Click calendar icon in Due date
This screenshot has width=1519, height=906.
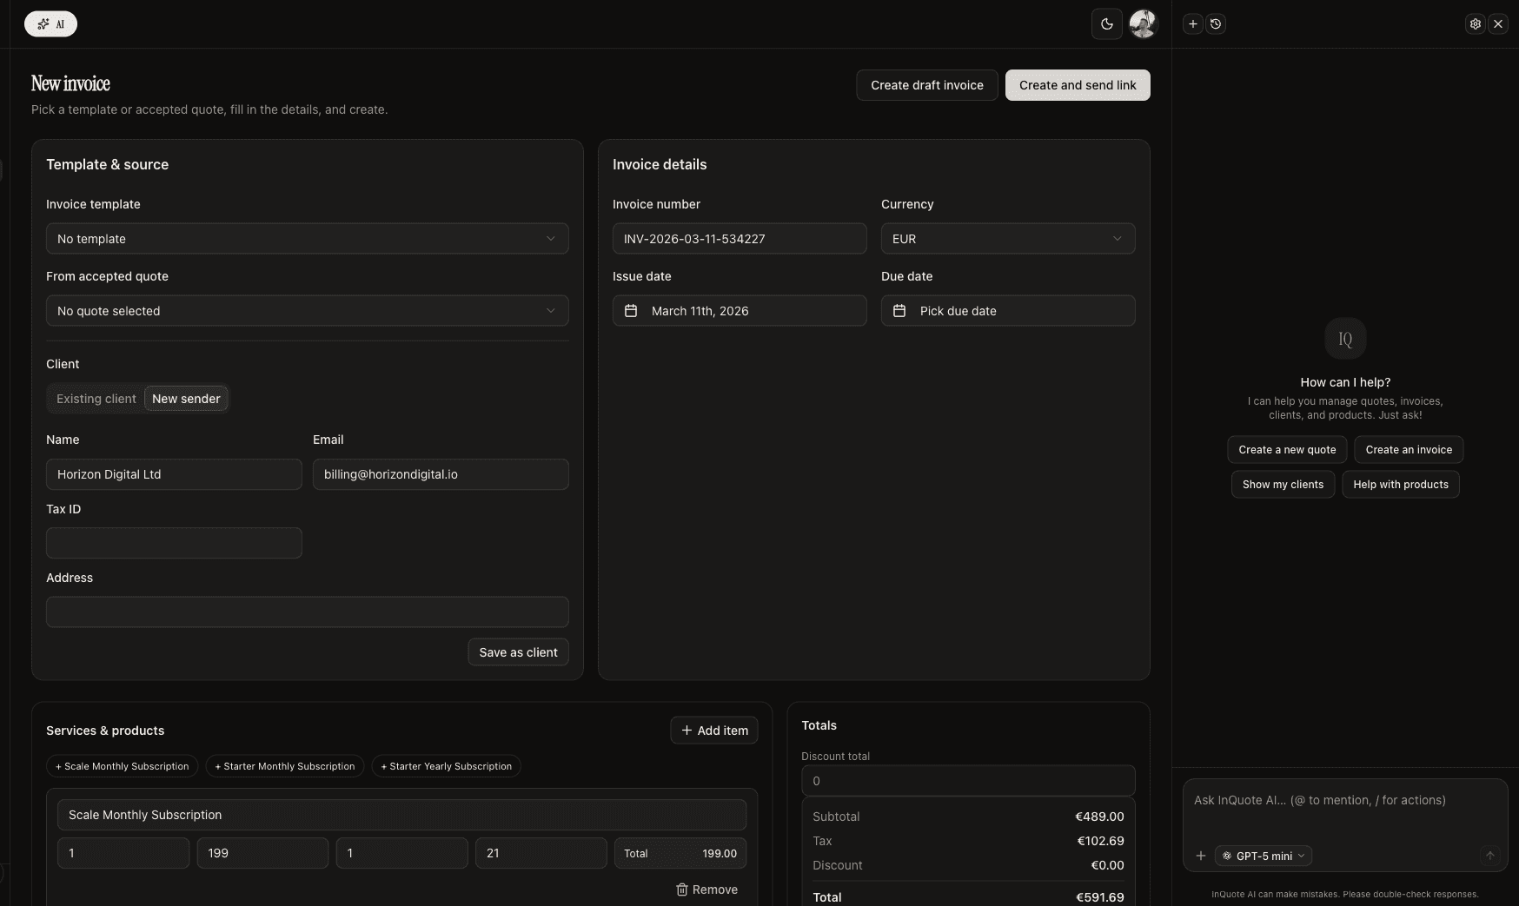(900, 311)
